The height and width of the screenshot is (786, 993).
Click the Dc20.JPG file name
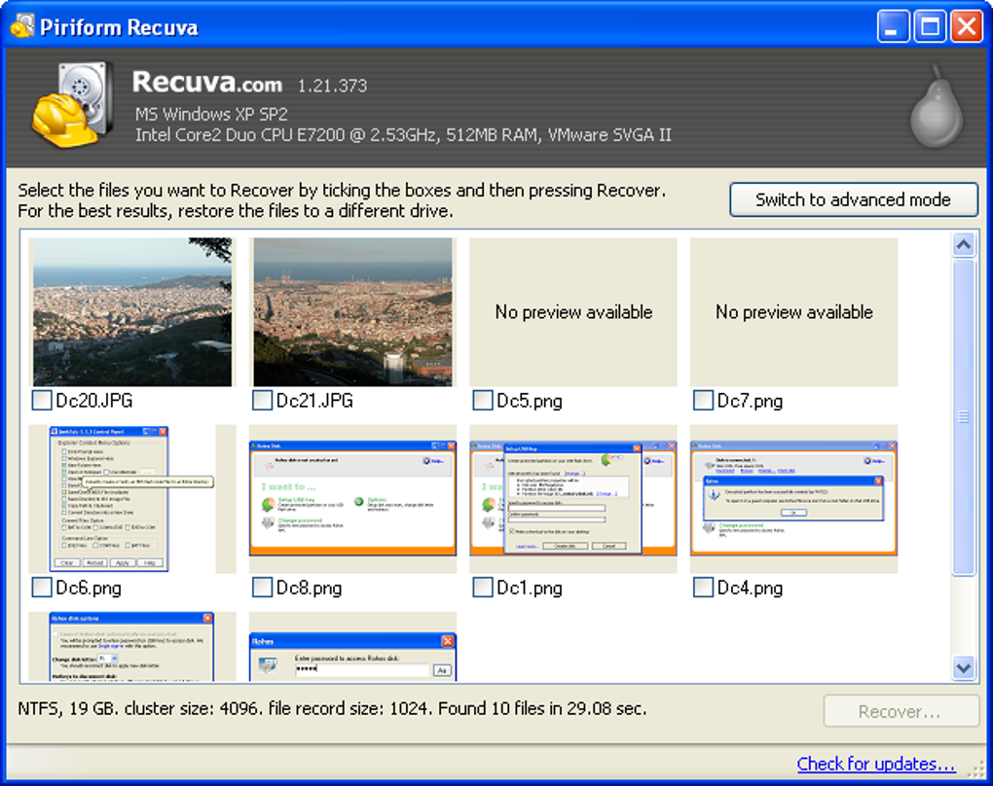coord(94,401)
